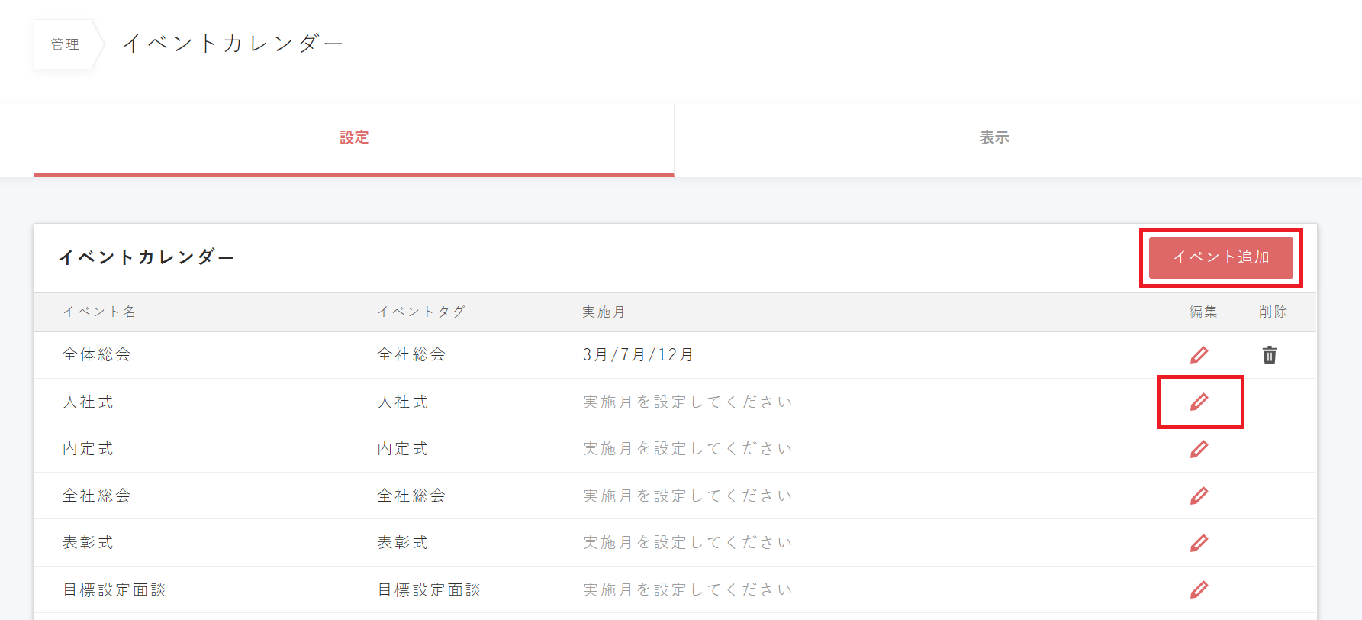Screen dimensions: 1362x620
Task: Click the edit pencil for 全体総会 event
Action: pyautogui.click(x=1199, y=355)
